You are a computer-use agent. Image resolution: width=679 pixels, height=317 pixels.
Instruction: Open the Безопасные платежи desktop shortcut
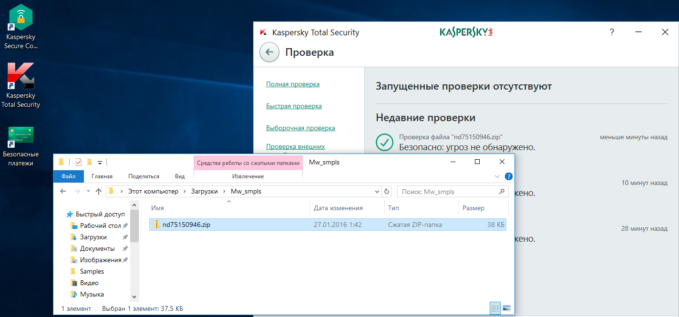[21, 146]
